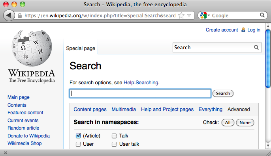Open Wikimedia Shop link
271x156 pixels.
[24, 143]
